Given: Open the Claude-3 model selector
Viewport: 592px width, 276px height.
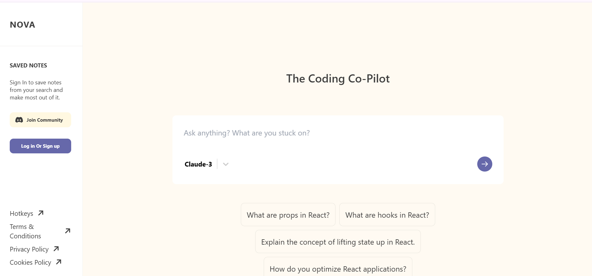Looking at the screenshot, I should tap(198, 164).
